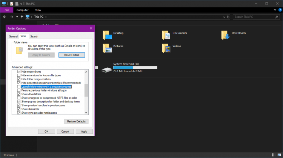Uncheck Show pop-up description for folder items
283x158 pixels.
pos(19,101)
